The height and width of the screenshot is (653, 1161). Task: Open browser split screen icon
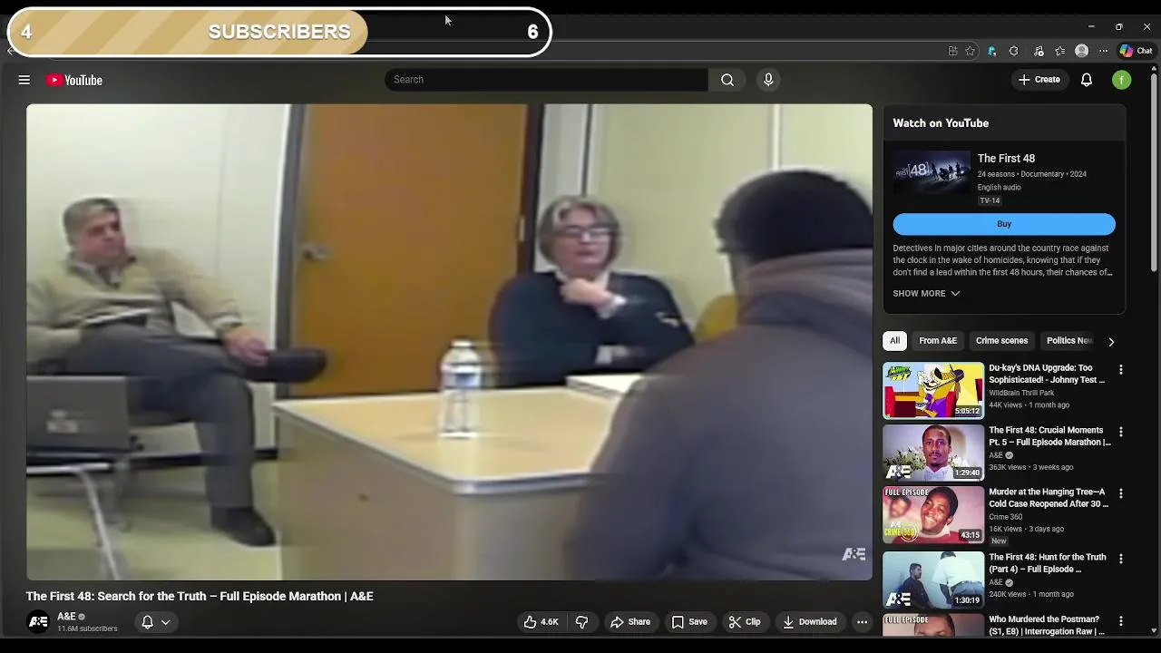pos(952,51)
